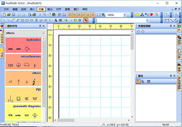Select the miscellaneous symbol category
Screen dimensions: 182x127
[x=23, y=62]
